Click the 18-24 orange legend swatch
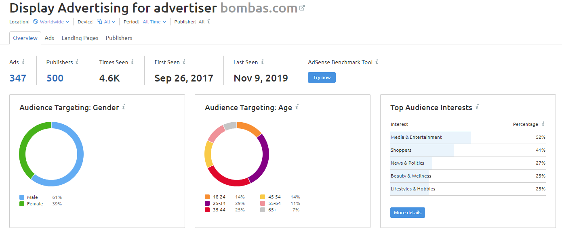The image size is (562, 234). tap(207, 197)
